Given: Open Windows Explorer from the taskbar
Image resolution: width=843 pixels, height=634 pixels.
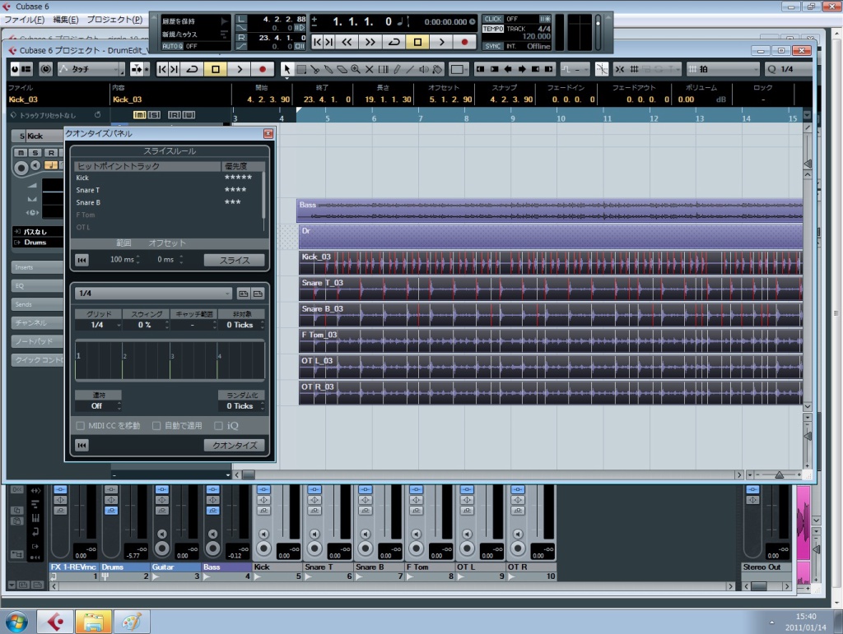Looking at the screenshot, I should [93, 622].
